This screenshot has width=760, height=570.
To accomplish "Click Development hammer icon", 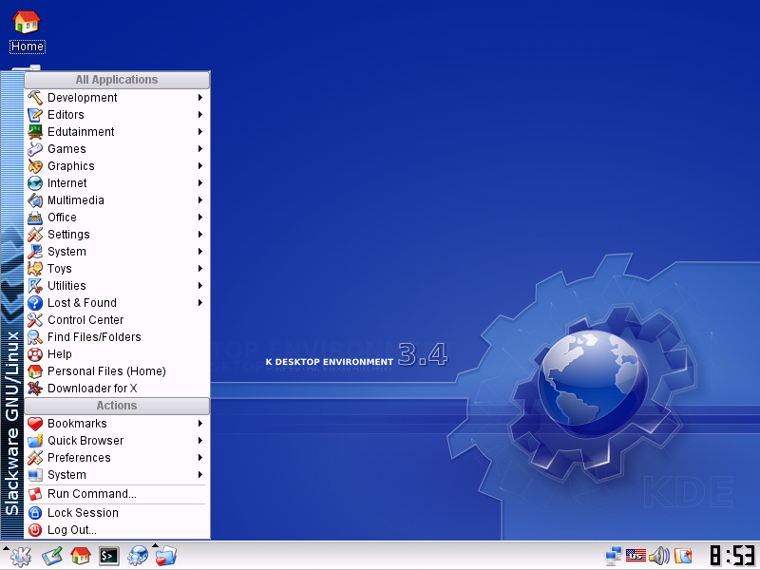I will [x=35, y=98].
